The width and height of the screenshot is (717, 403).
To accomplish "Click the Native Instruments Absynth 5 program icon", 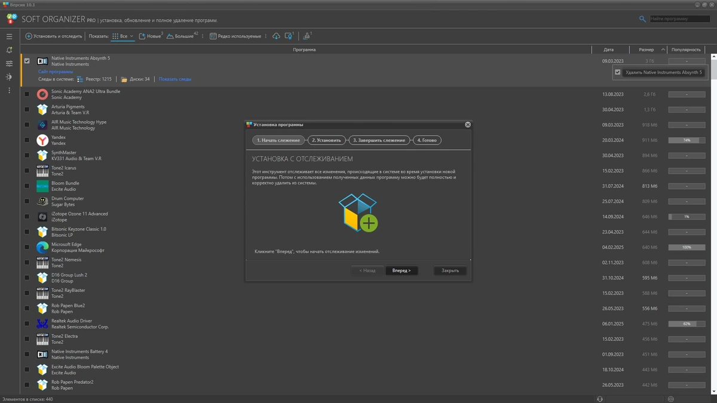I will (42, 61).
